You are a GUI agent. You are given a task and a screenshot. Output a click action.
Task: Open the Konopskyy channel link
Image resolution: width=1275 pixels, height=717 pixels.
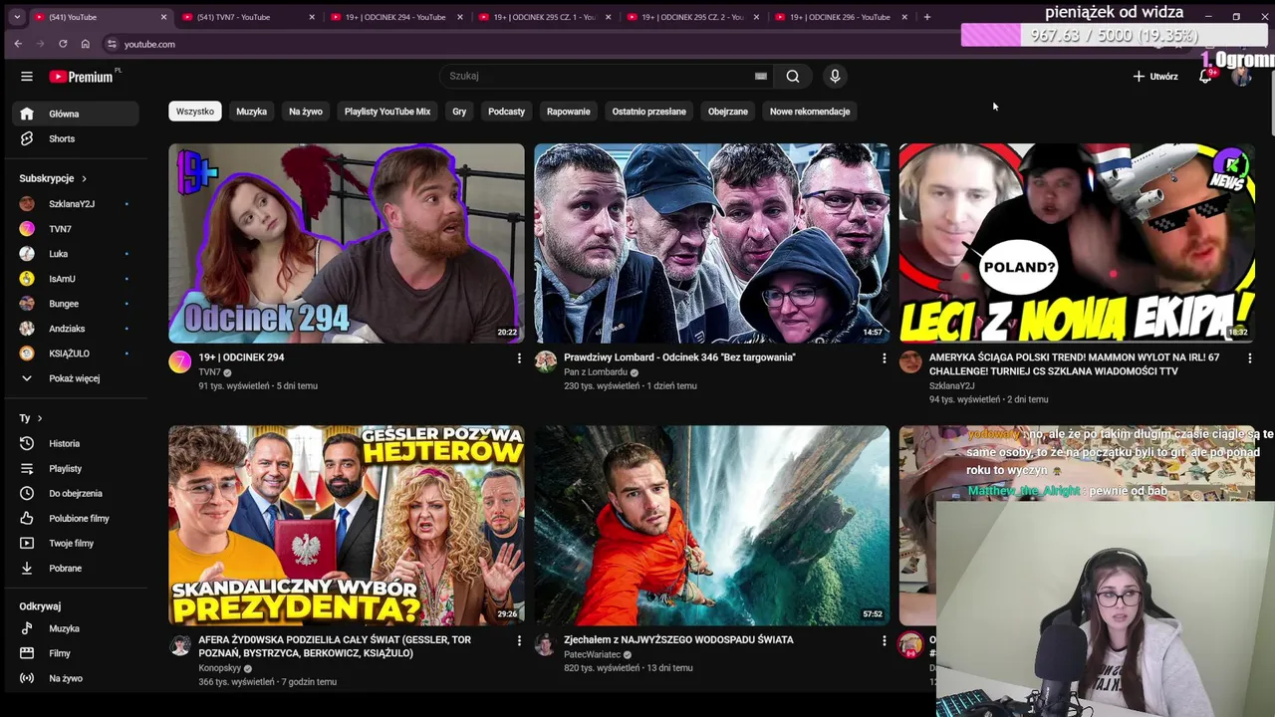[220, 668]
